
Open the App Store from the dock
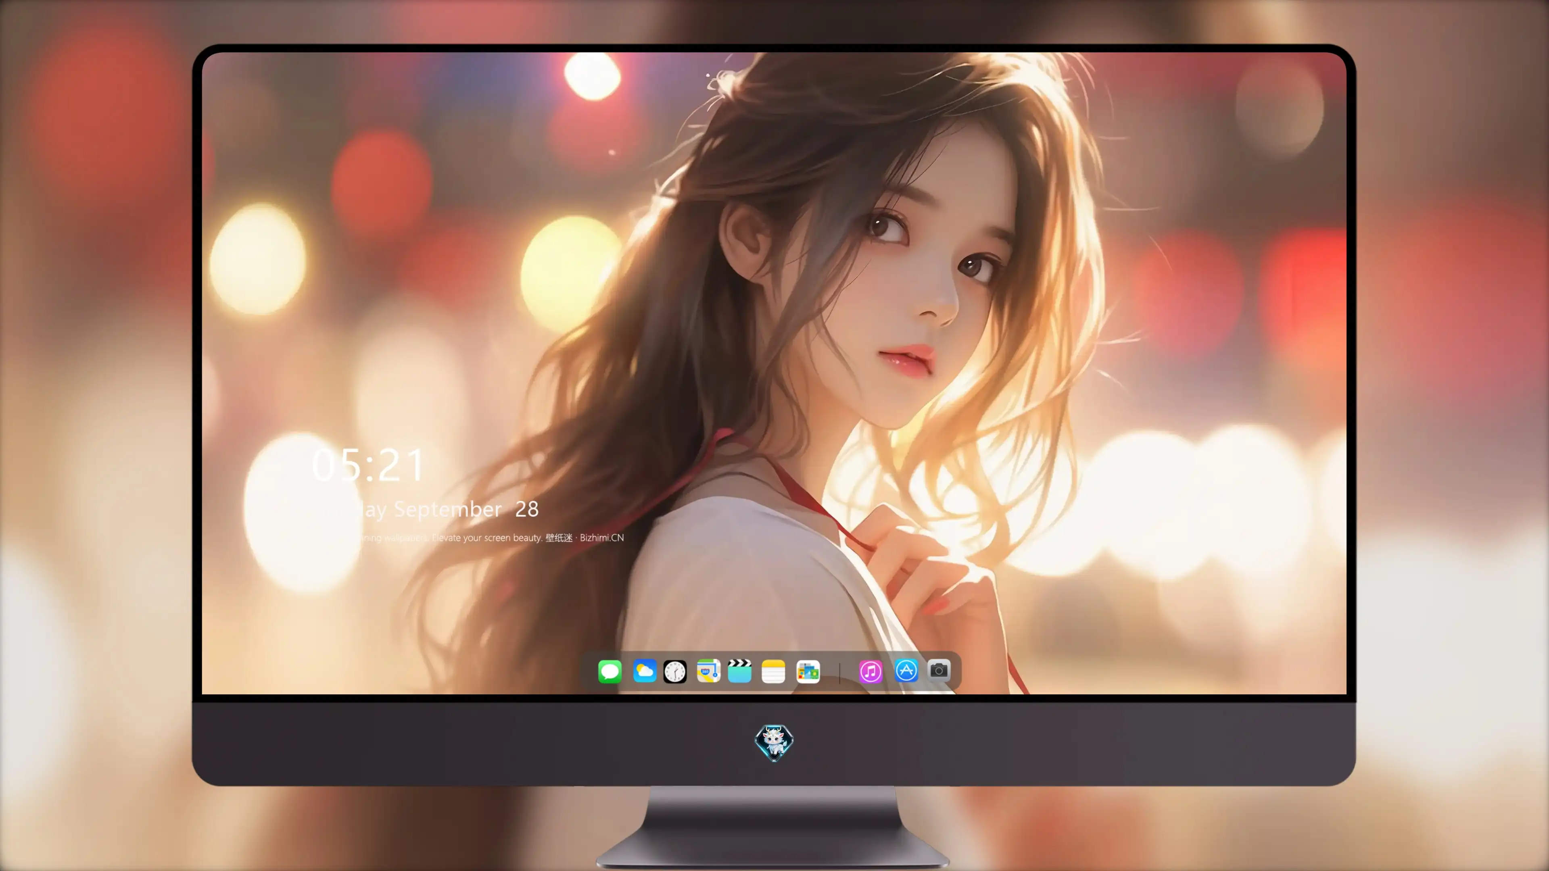tap(906, 670)
